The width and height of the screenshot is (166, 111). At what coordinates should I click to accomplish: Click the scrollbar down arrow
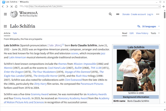tap(165, 102)
